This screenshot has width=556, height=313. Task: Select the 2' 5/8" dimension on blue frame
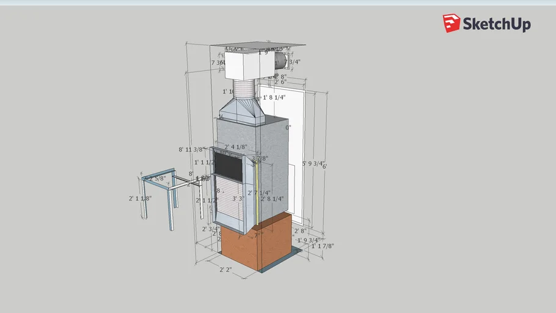(x=155, y=178)
